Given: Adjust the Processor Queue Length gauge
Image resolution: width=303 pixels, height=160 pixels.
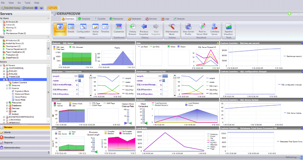Looking at the screenshot, I should 94,145.
